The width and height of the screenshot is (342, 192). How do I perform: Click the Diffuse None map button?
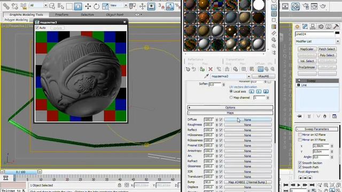[247, 119]
